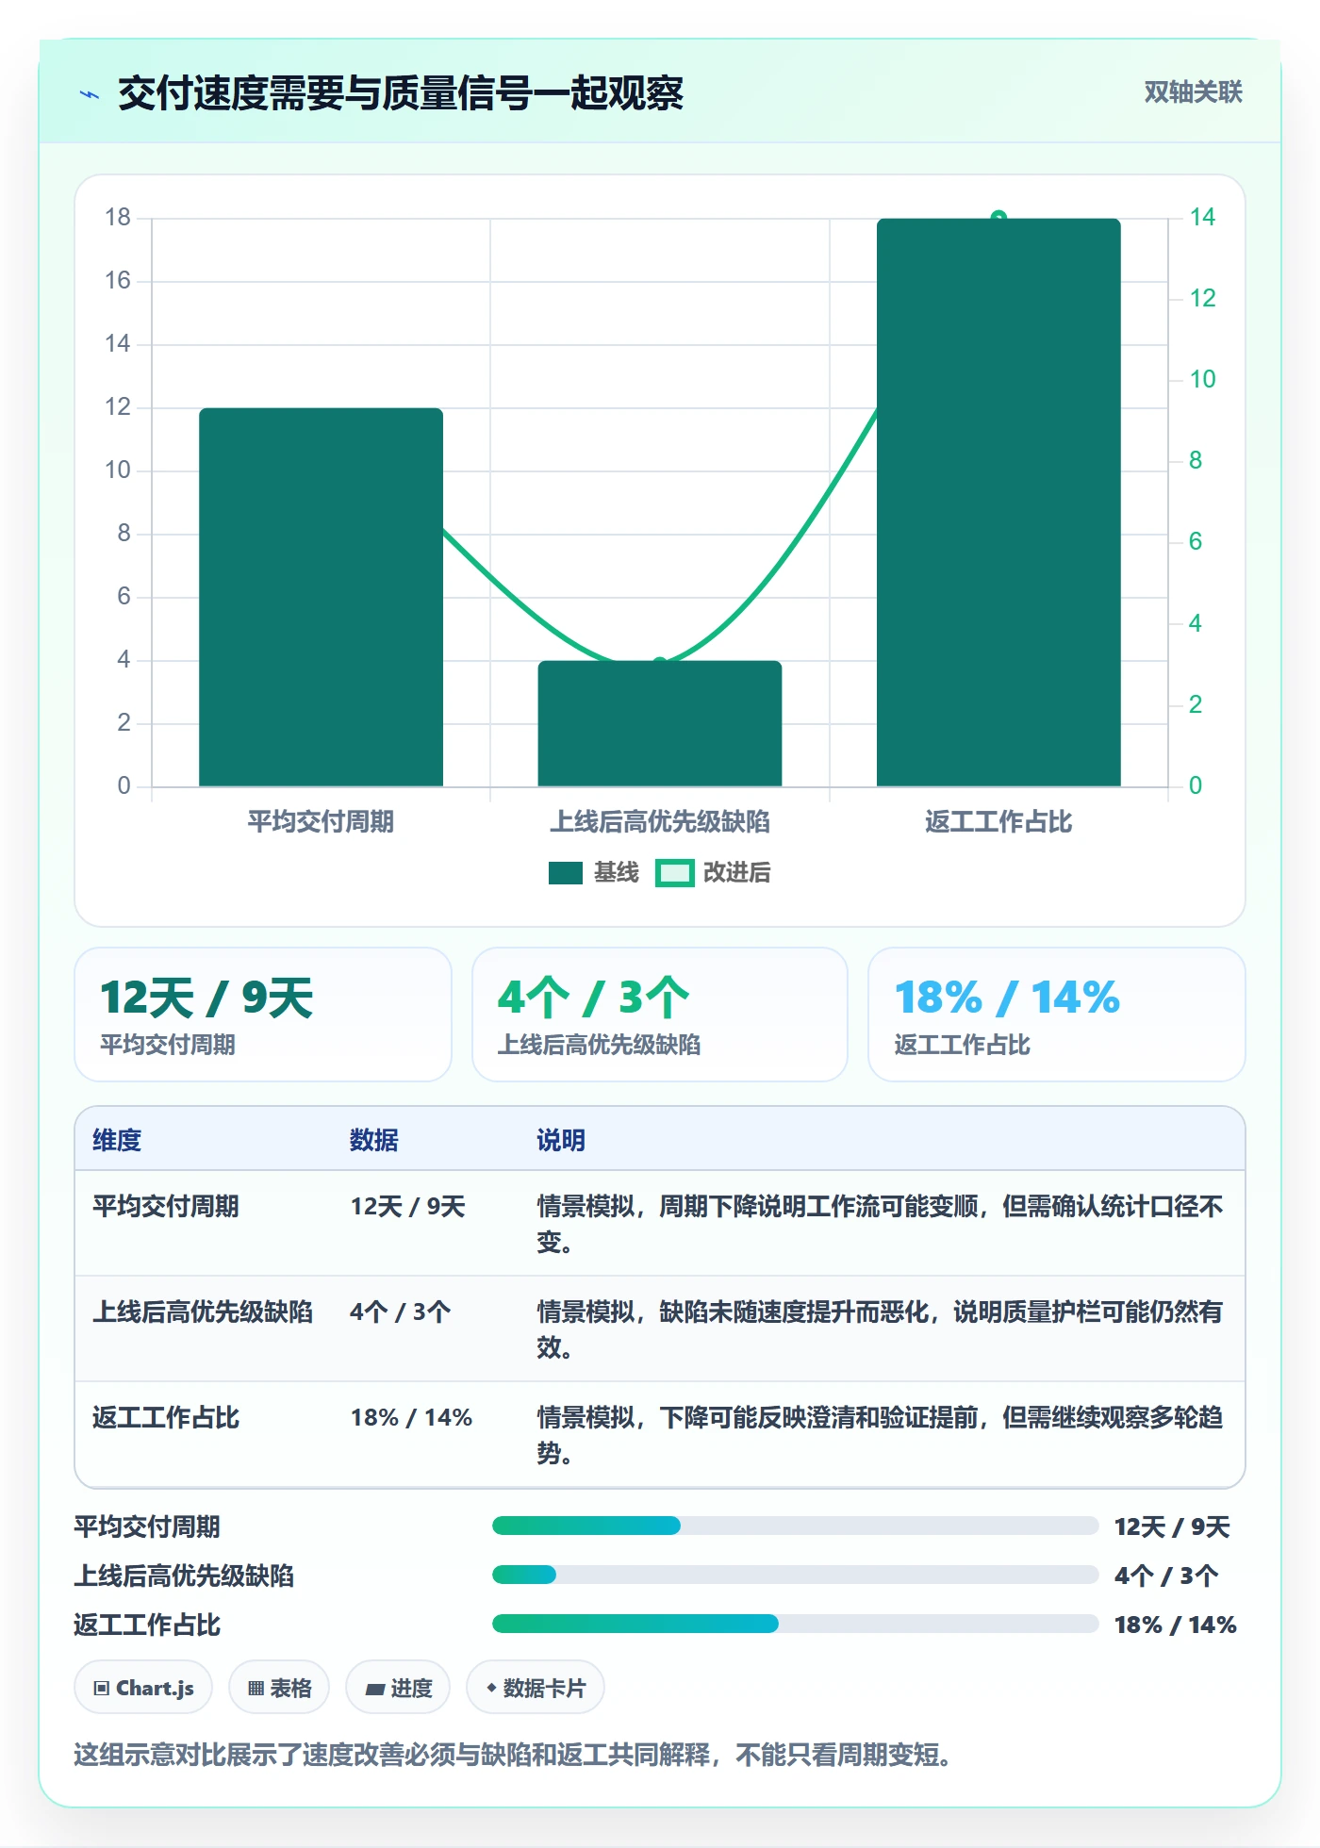Click the 数据 column header
1320x1848 pixels.
pyautogui.click(x=374, y=1140)
